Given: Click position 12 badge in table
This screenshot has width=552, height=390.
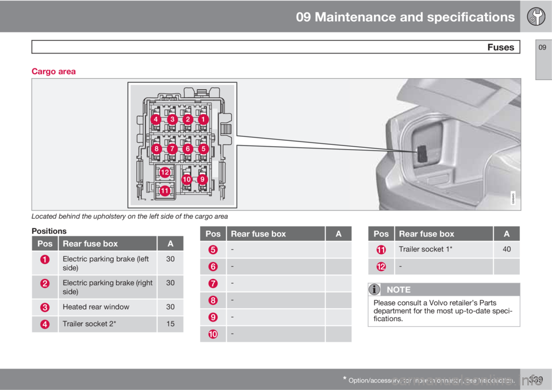Looking at the screenshot, I should [381, 267].
